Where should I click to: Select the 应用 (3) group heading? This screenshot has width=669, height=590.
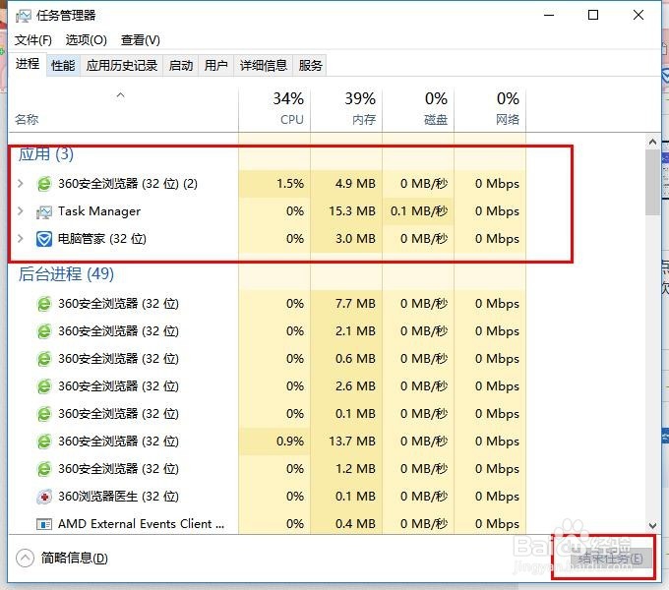pyautogui.click(x=46, y=154)
